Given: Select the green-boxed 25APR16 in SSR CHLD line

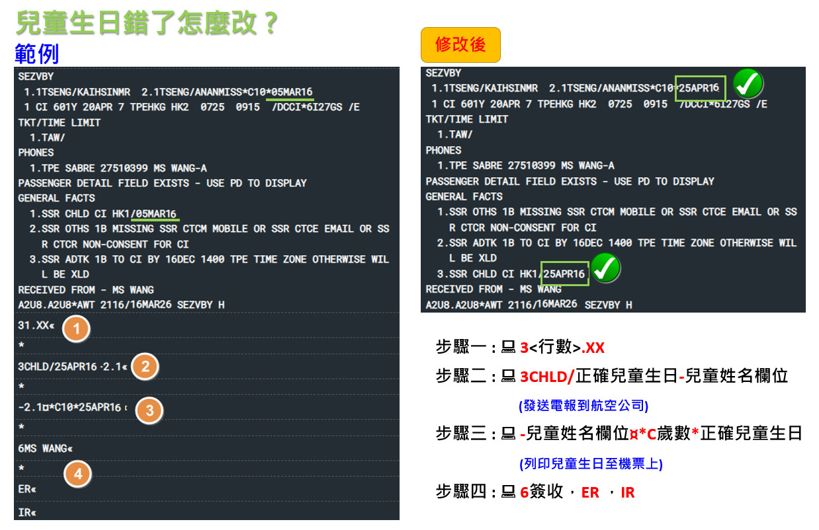Looking at the screenshot, I should pyautogui.click(x=564, y=274).
